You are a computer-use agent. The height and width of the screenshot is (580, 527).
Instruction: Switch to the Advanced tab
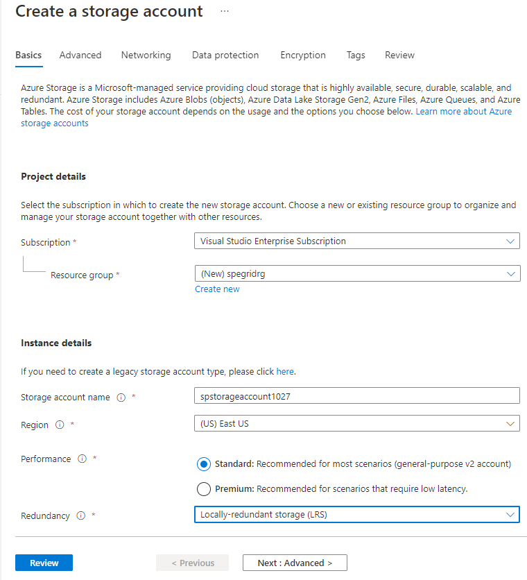pos(80,56)
